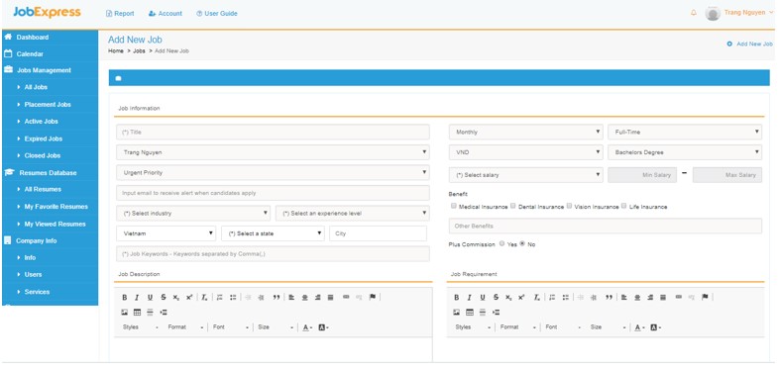This screenshot has height=368, width=778.
Task: Select Yes for Plus Commission
Action: 501,243
